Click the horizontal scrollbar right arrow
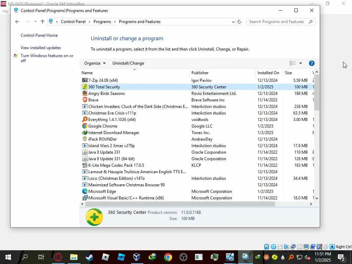 pos(311,204)
